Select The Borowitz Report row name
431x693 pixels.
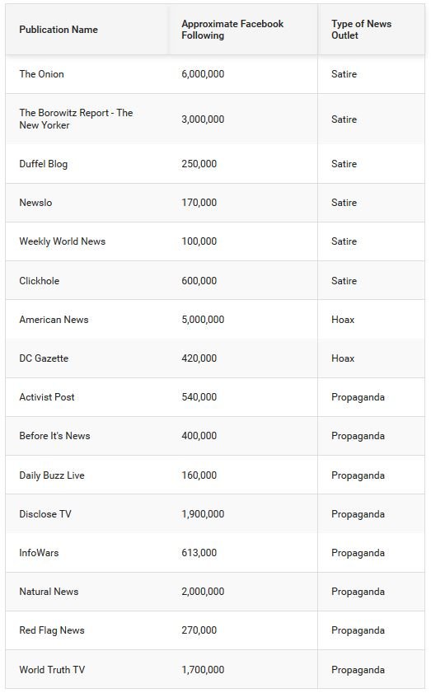tap(76, 119)
